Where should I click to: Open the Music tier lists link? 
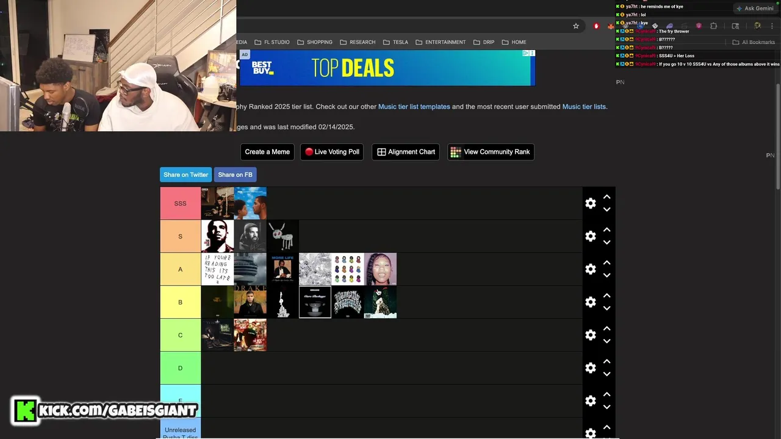click(x=584, y=107)
